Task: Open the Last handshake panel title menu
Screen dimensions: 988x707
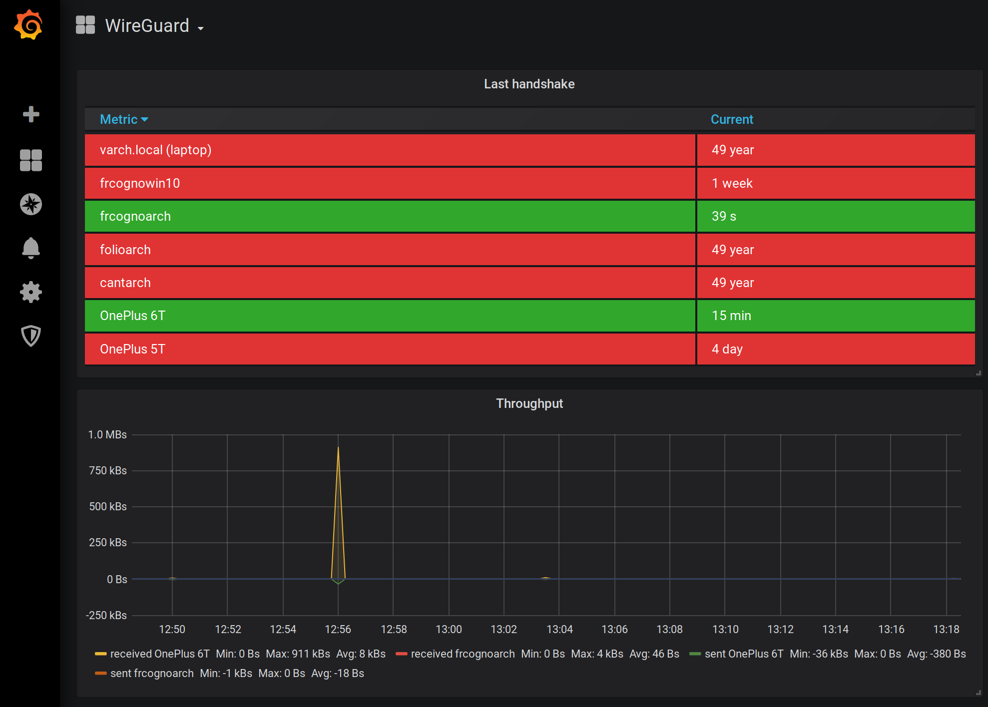Action: 529,84
